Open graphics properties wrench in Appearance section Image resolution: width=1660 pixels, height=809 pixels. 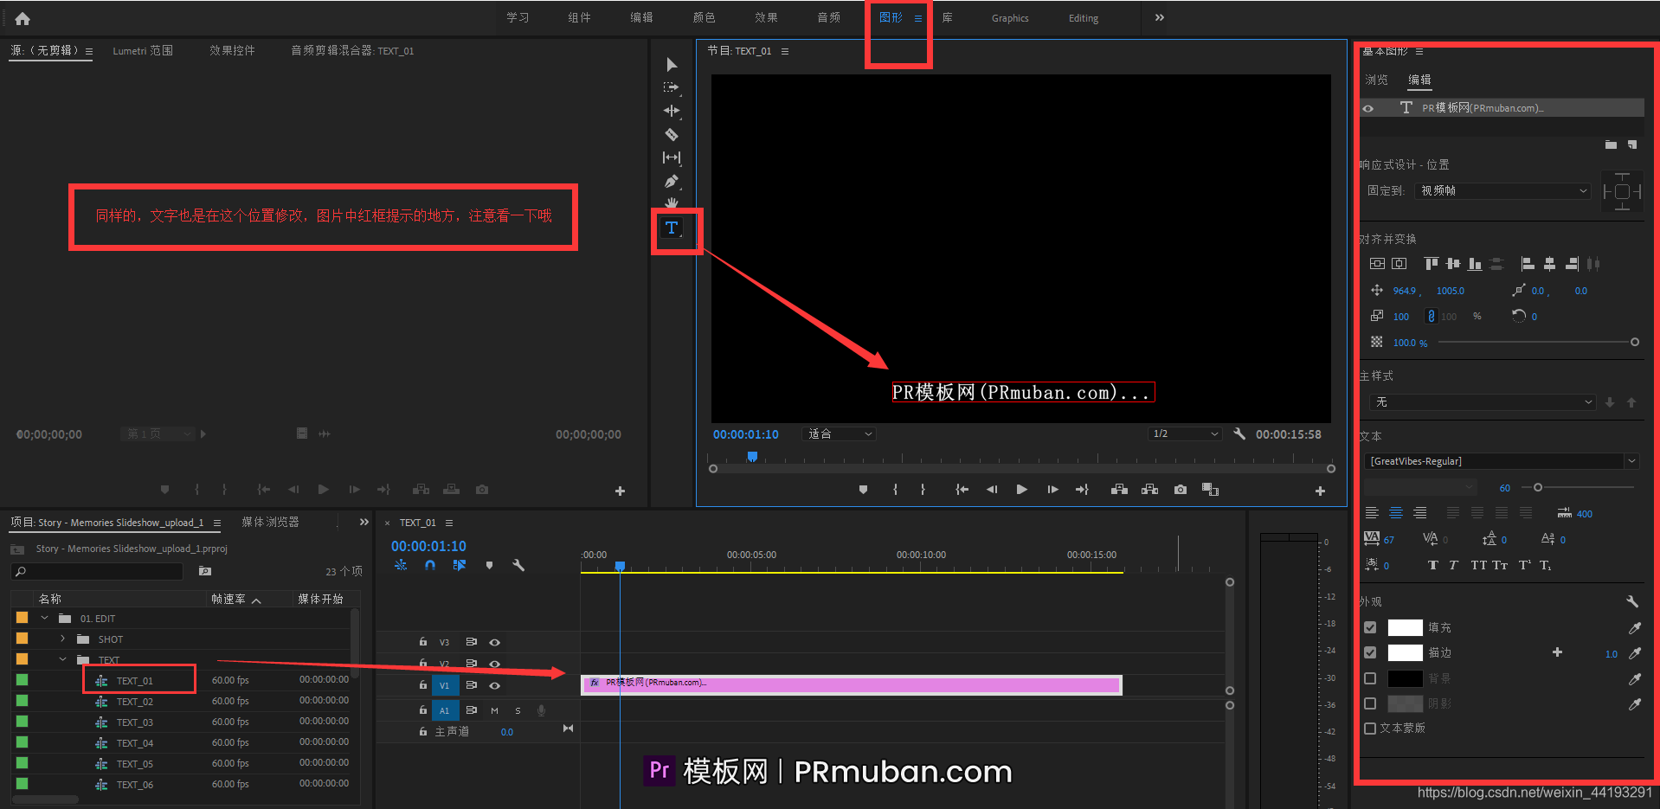point(1632,601)
